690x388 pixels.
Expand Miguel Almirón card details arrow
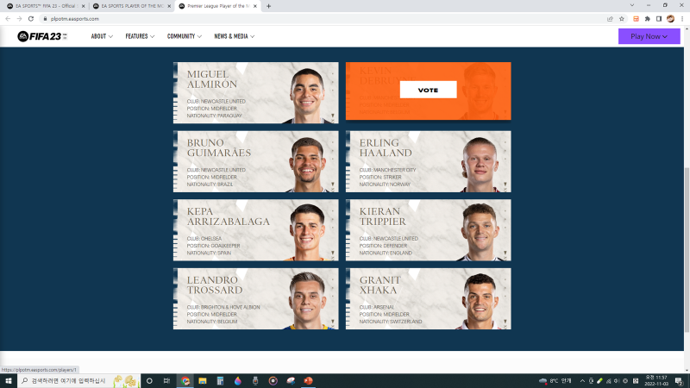click(x=333, y=116)
